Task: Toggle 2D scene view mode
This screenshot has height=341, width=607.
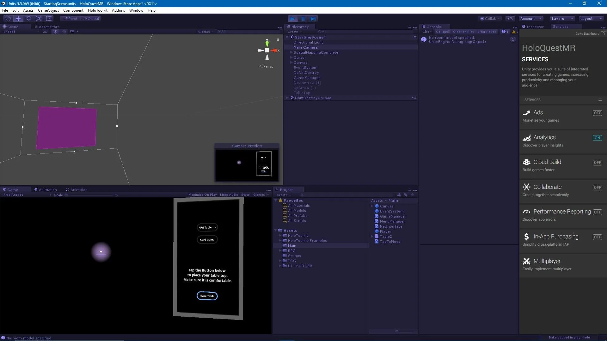Action: (45, 32)
